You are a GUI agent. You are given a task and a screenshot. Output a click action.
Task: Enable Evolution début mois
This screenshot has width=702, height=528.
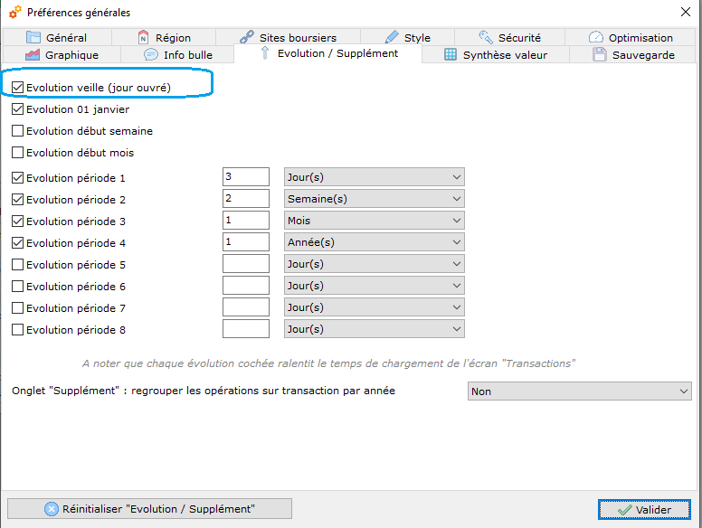(17, 153)
